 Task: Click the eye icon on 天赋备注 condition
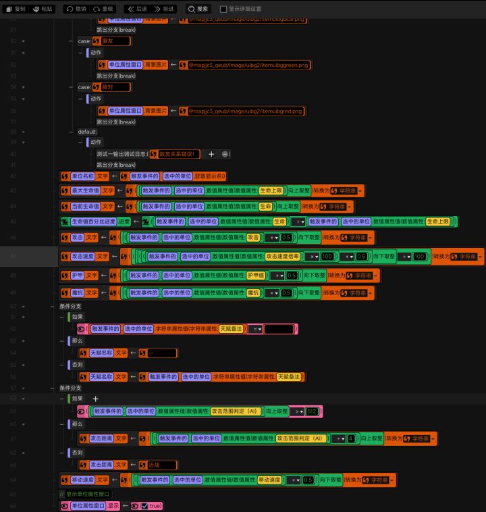(x=81, y=329)
